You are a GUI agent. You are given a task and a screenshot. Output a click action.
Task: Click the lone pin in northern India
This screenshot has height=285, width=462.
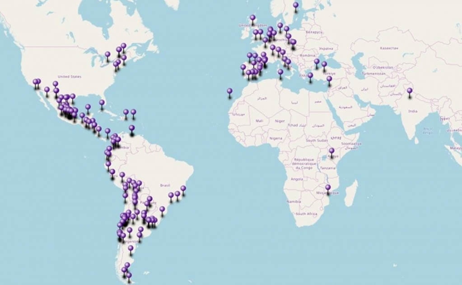(x=409, y=91)
